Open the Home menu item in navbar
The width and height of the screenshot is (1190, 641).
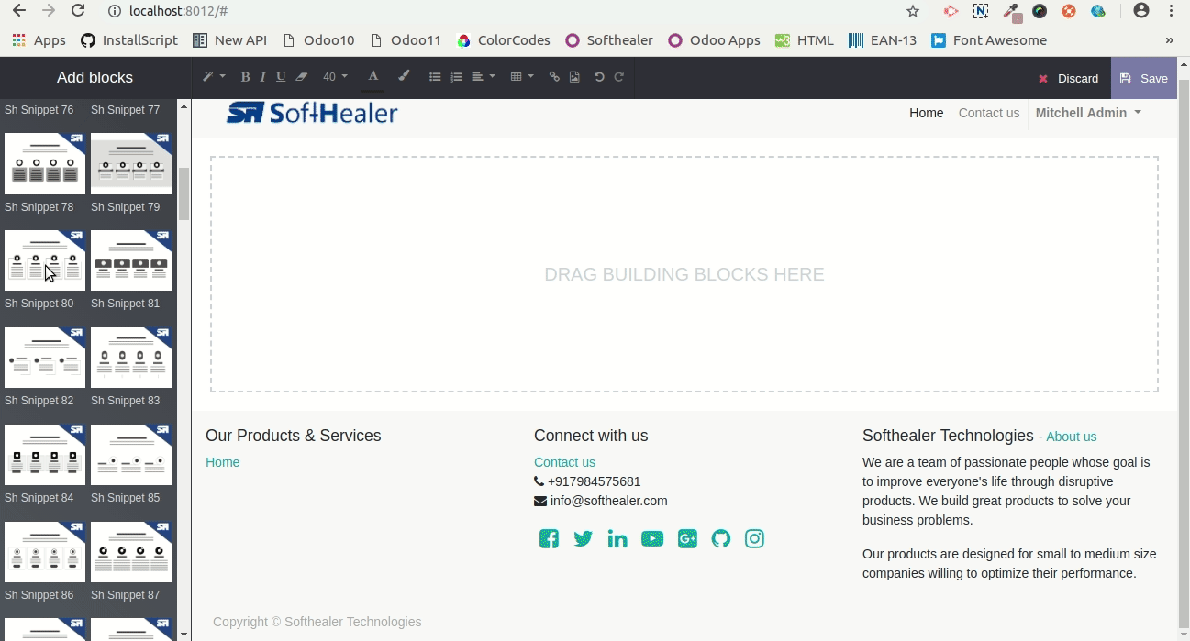pos(926,113)
